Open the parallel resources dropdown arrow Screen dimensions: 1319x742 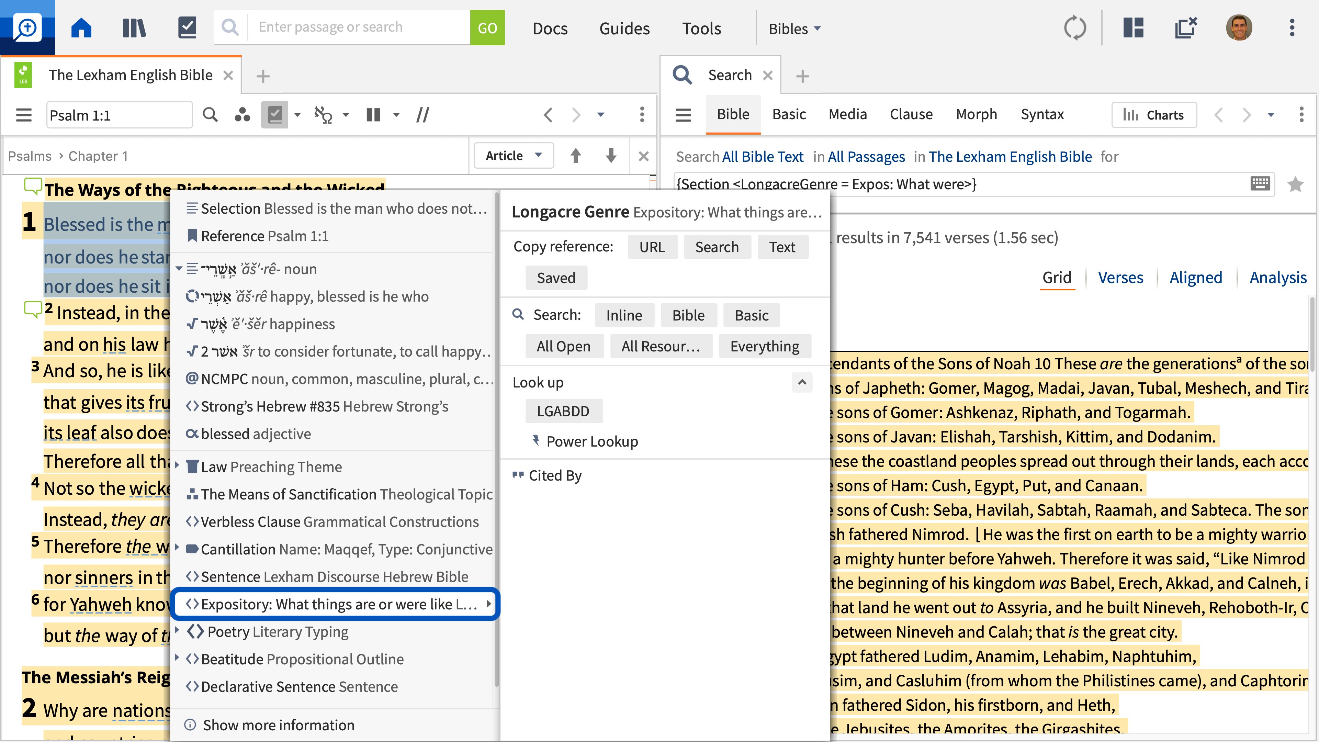click(x=396, y=115)
